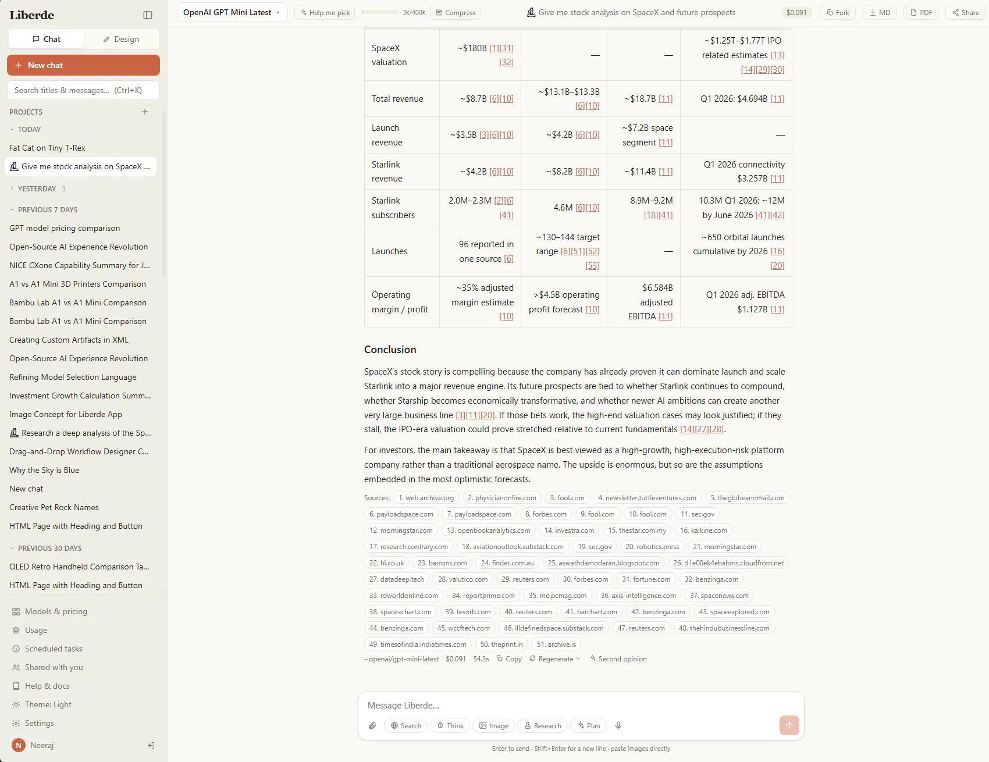The width and height of the screenshot is (989, 762).
Task: Expand the Yesterday section
Action: [37, 188]
